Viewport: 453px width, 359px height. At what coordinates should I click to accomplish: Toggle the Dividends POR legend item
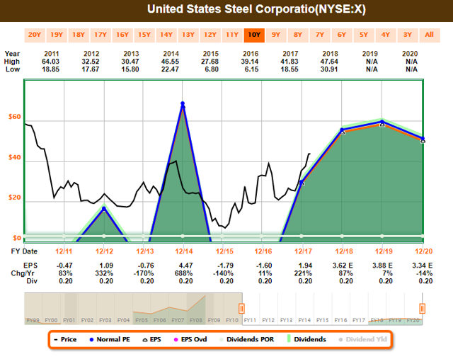tap(247, 339)
